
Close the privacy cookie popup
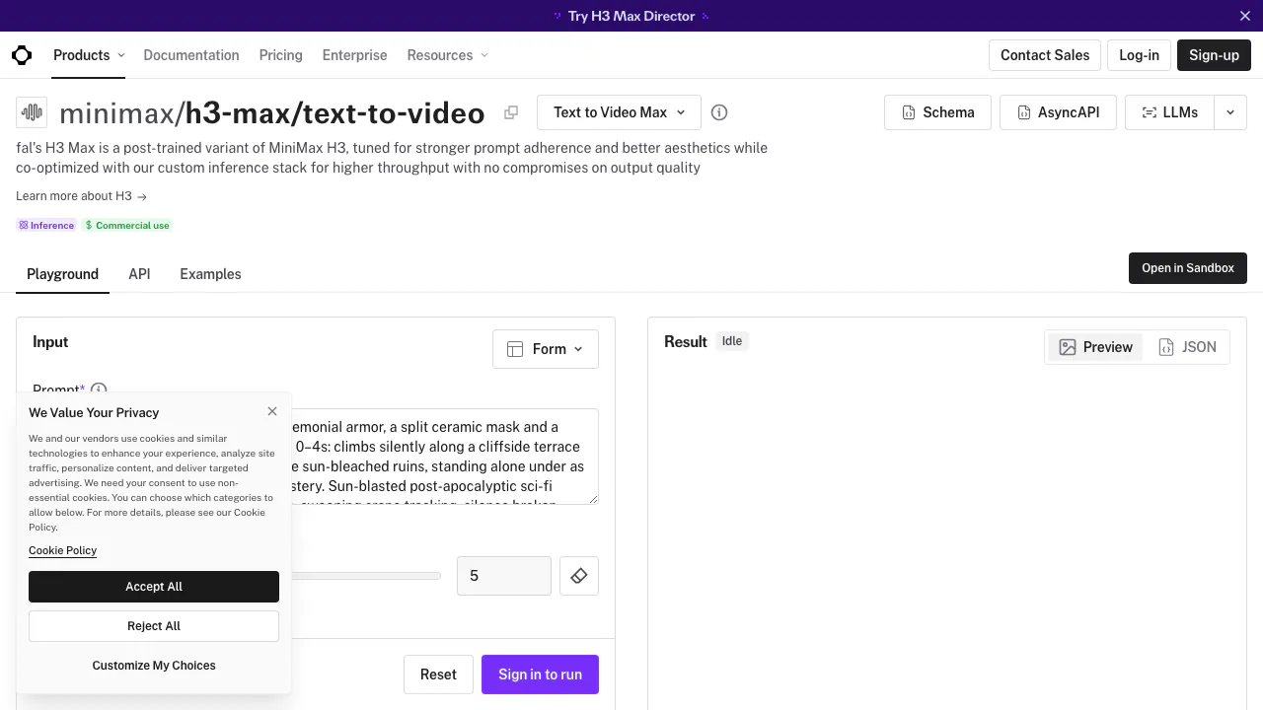(x=272, y=411)
